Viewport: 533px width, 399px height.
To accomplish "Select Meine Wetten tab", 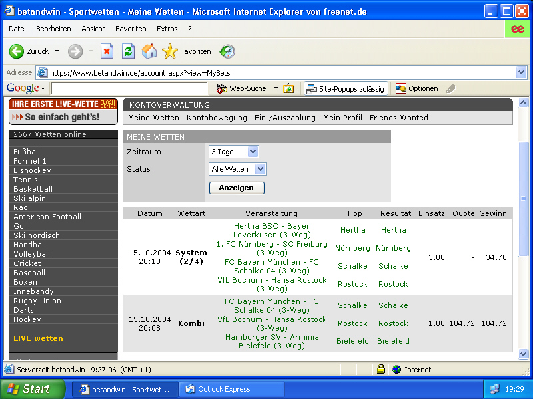I will coord(153,118).
